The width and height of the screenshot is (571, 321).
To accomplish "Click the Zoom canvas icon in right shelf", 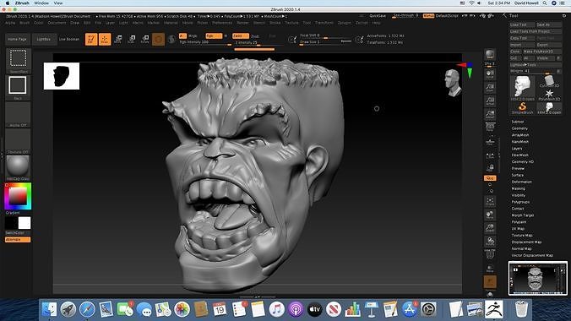I will pos(490,88).
